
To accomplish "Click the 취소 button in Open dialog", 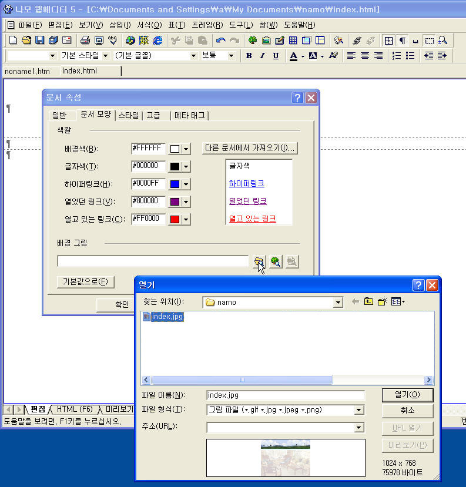I will (x=407, y=411).
